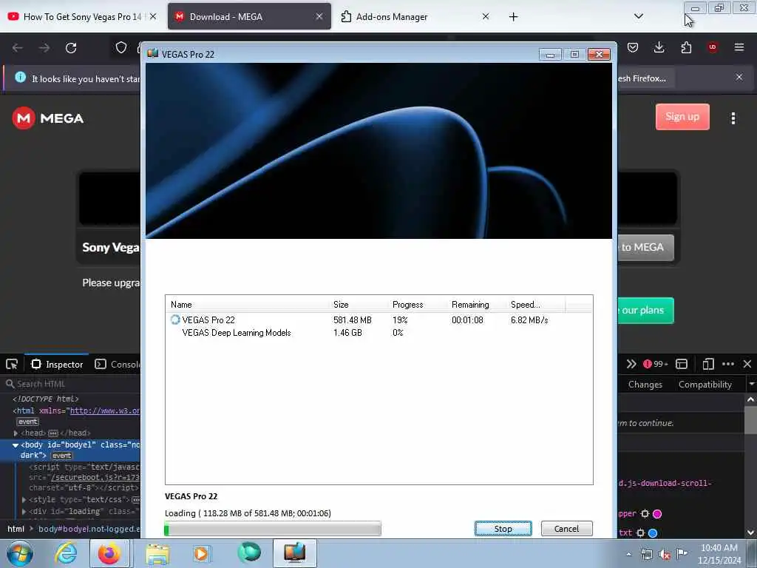The image size is (757, 568).
Task: Open the secureboot.js source link
Action: click(x=95, y=477)
